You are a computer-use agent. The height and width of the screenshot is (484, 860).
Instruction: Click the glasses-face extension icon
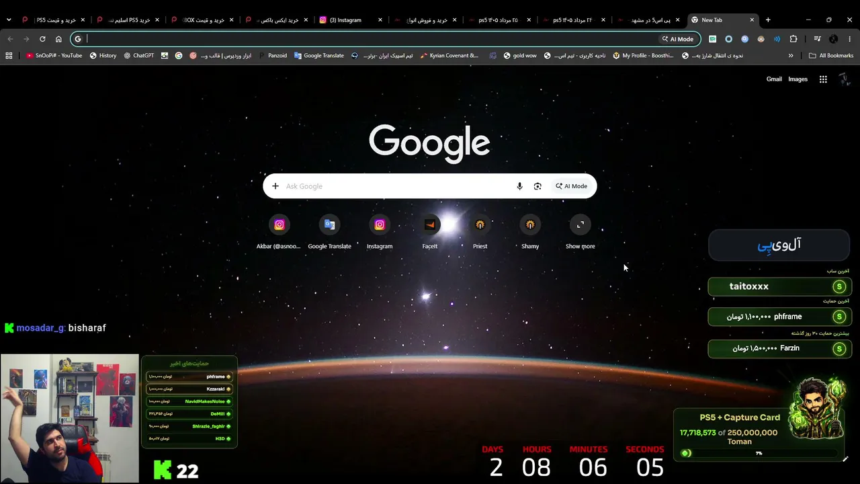point(761,39)
